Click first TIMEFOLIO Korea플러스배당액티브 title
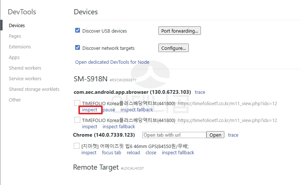The width and height of the screenshot is (301, 185). pos(129,103)
